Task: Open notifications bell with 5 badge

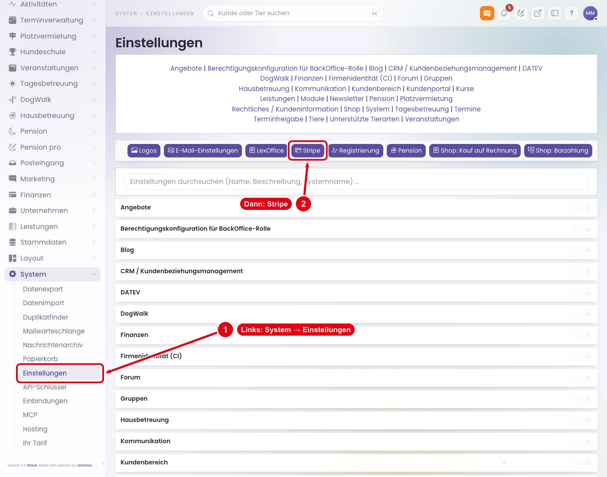Action: pyautogui.click(x=504, y=13)
